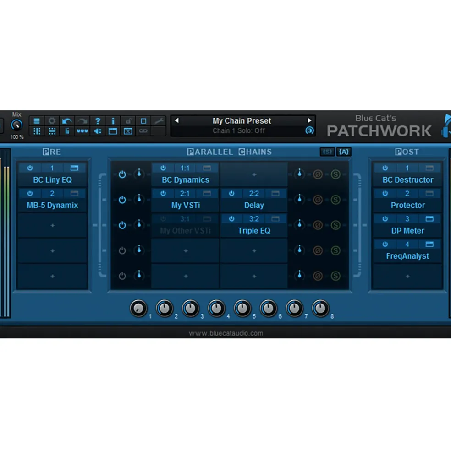Open help with the question mark icon
Screen dimensions: 451x451
pos(98,121)
